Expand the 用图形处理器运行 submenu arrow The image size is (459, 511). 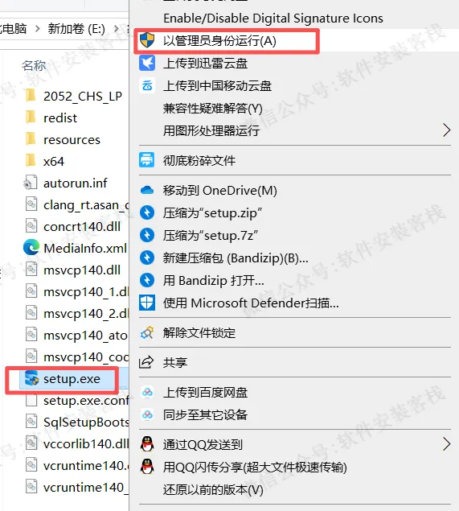(x=447, y=130)
